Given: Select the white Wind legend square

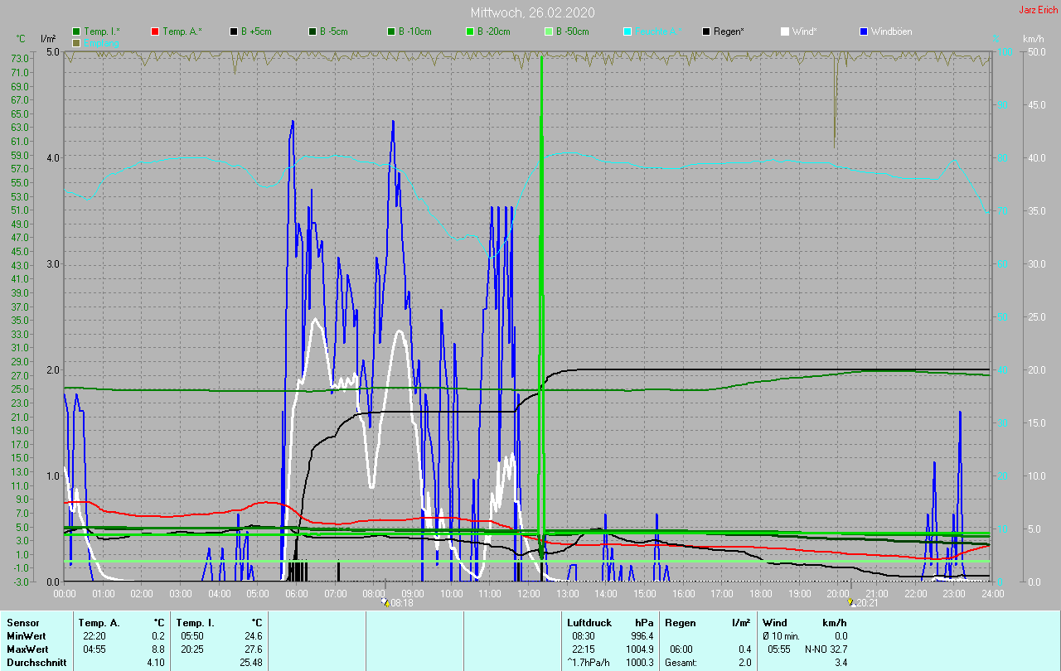Looking at the screenshot, I should coord(785,31).
